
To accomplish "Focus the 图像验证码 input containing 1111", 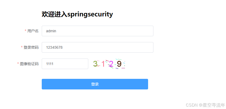I will click(65, 64).
